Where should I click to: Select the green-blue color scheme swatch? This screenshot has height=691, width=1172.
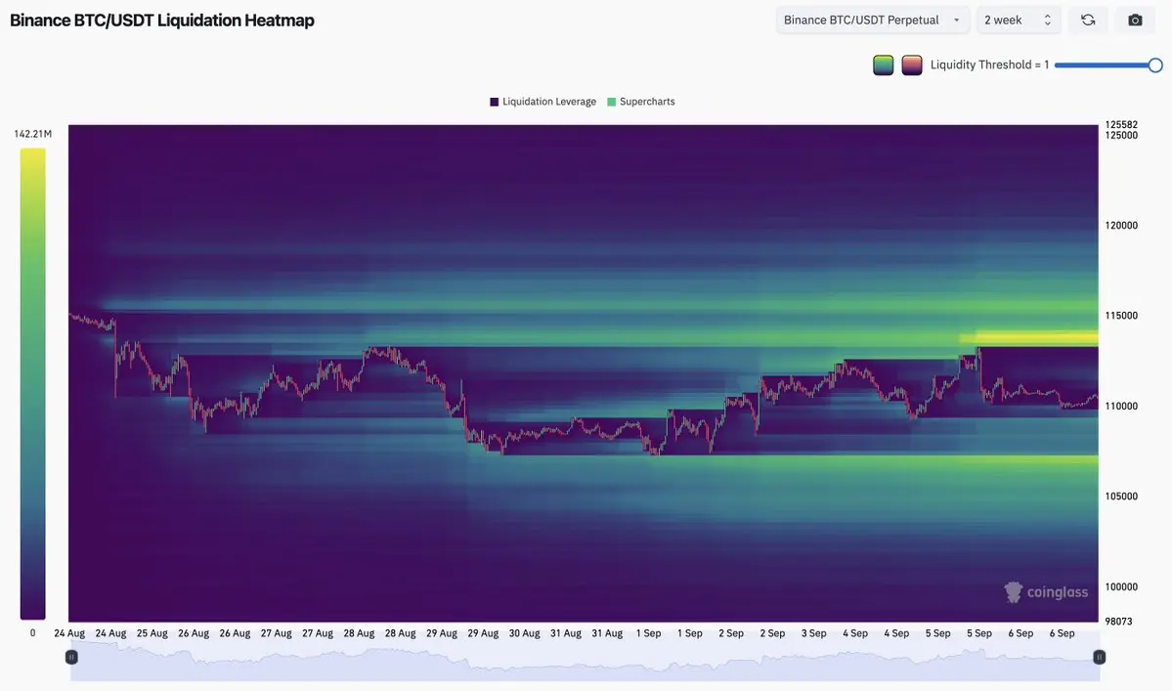tap(883, 65)
